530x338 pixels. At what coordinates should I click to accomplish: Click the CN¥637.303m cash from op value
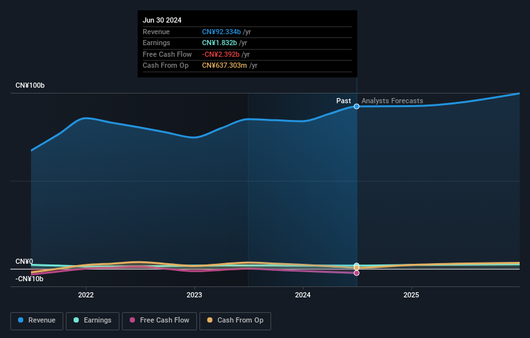[225, 66]
